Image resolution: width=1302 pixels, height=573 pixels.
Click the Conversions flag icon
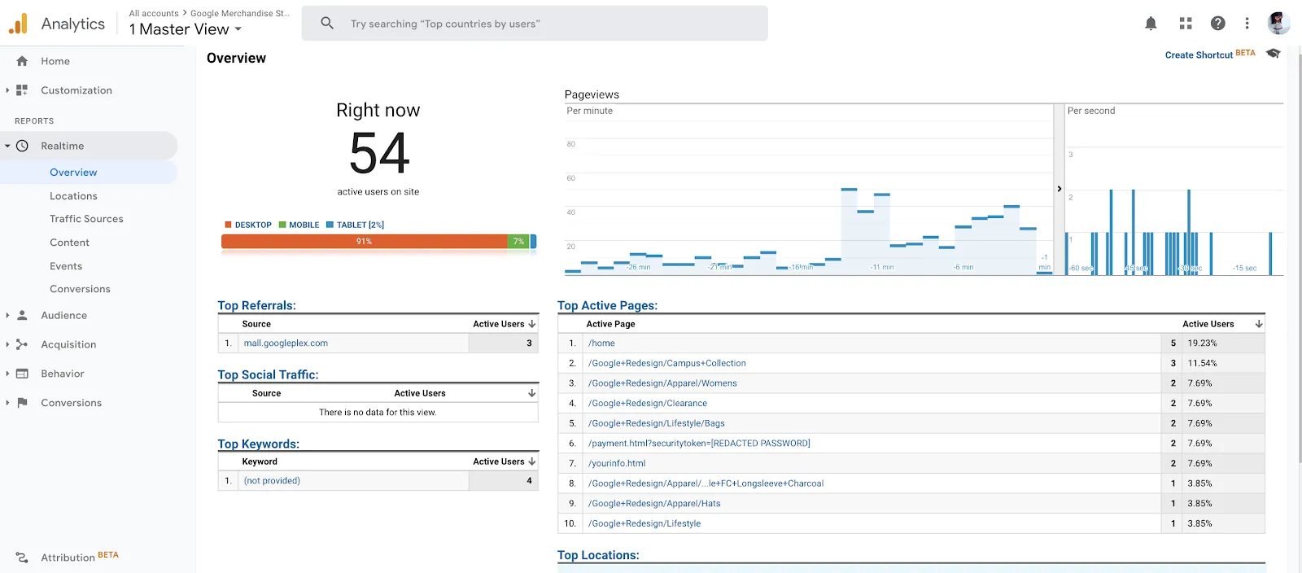click(22, 403)
